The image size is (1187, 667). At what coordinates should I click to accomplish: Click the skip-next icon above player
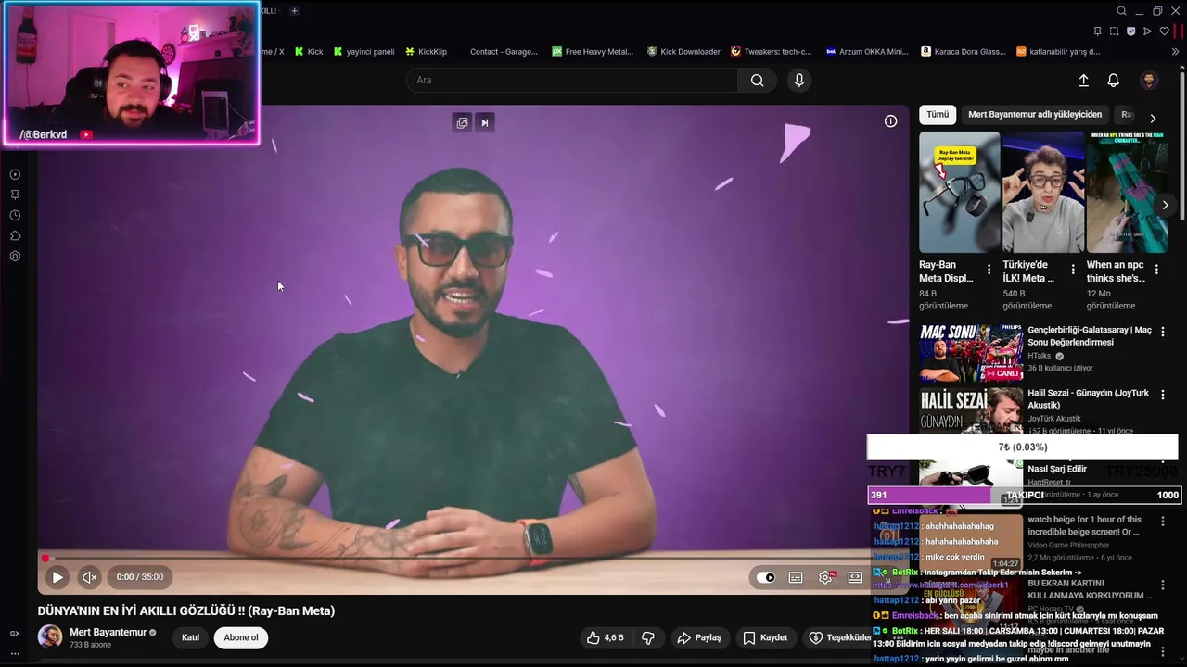[x=484, y=122]
